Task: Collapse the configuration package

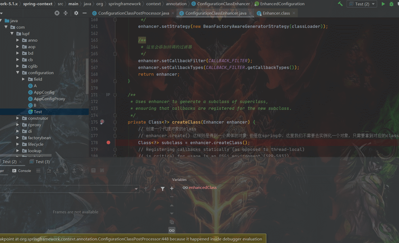Action: [18, 73]
